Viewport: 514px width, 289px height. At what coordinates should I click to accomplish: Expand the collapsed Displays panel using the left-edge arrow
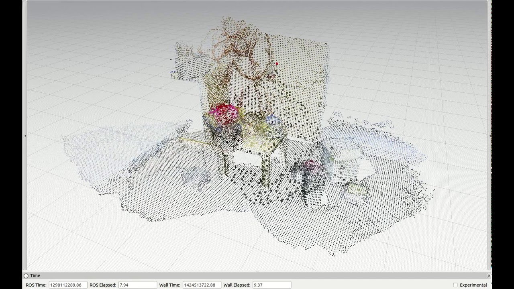[25, 136]
